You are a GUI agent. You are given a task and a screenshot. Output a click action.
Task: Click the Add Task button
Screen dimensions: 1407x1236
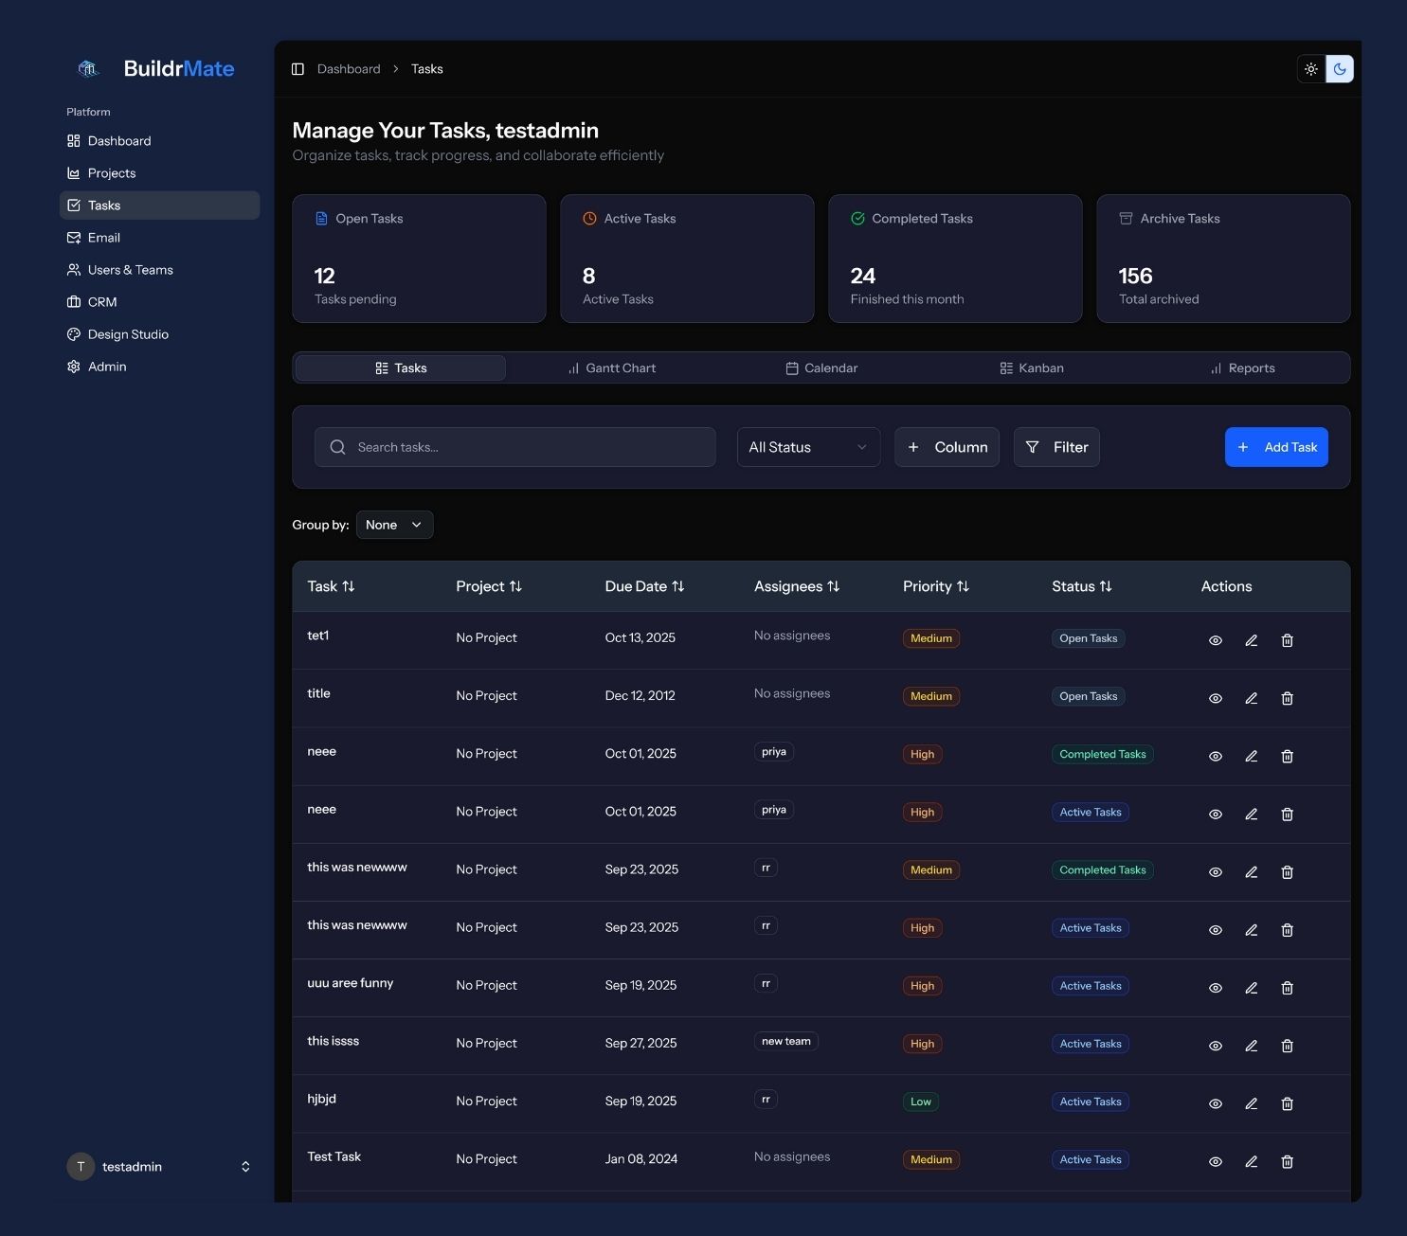[1276, 446]
